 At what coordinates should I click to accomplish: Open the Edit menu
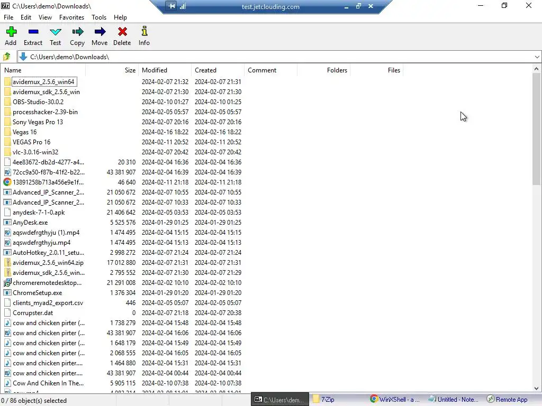pos(26,17)
